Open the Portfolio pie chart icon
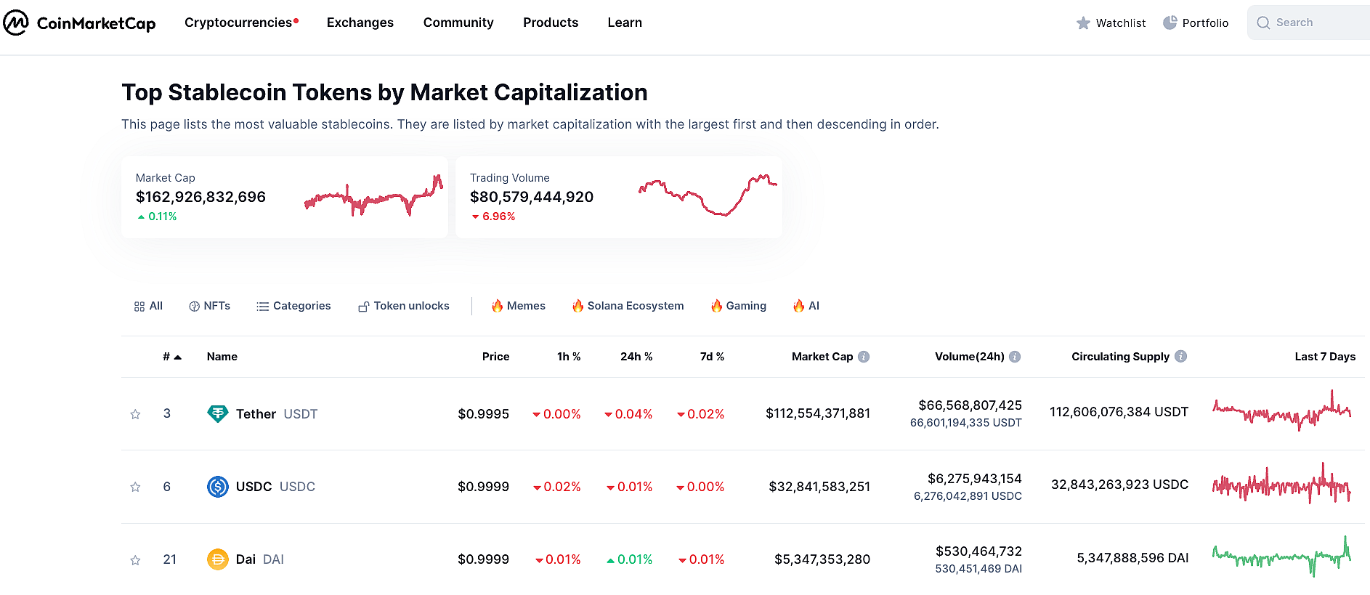The image size is (1370, 595). click(x=1170, y=23)
